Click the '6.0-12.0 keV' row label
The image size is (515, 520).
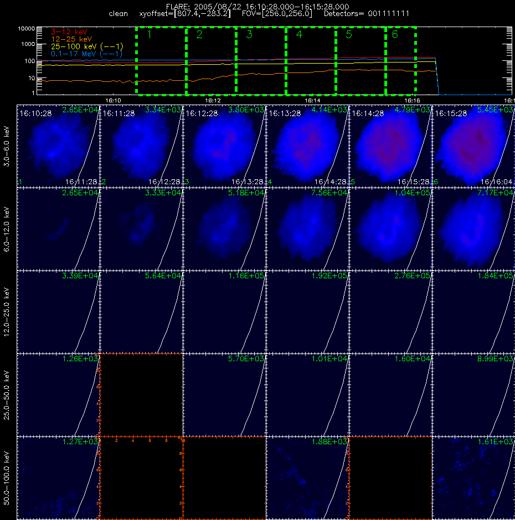coord(7,229)
